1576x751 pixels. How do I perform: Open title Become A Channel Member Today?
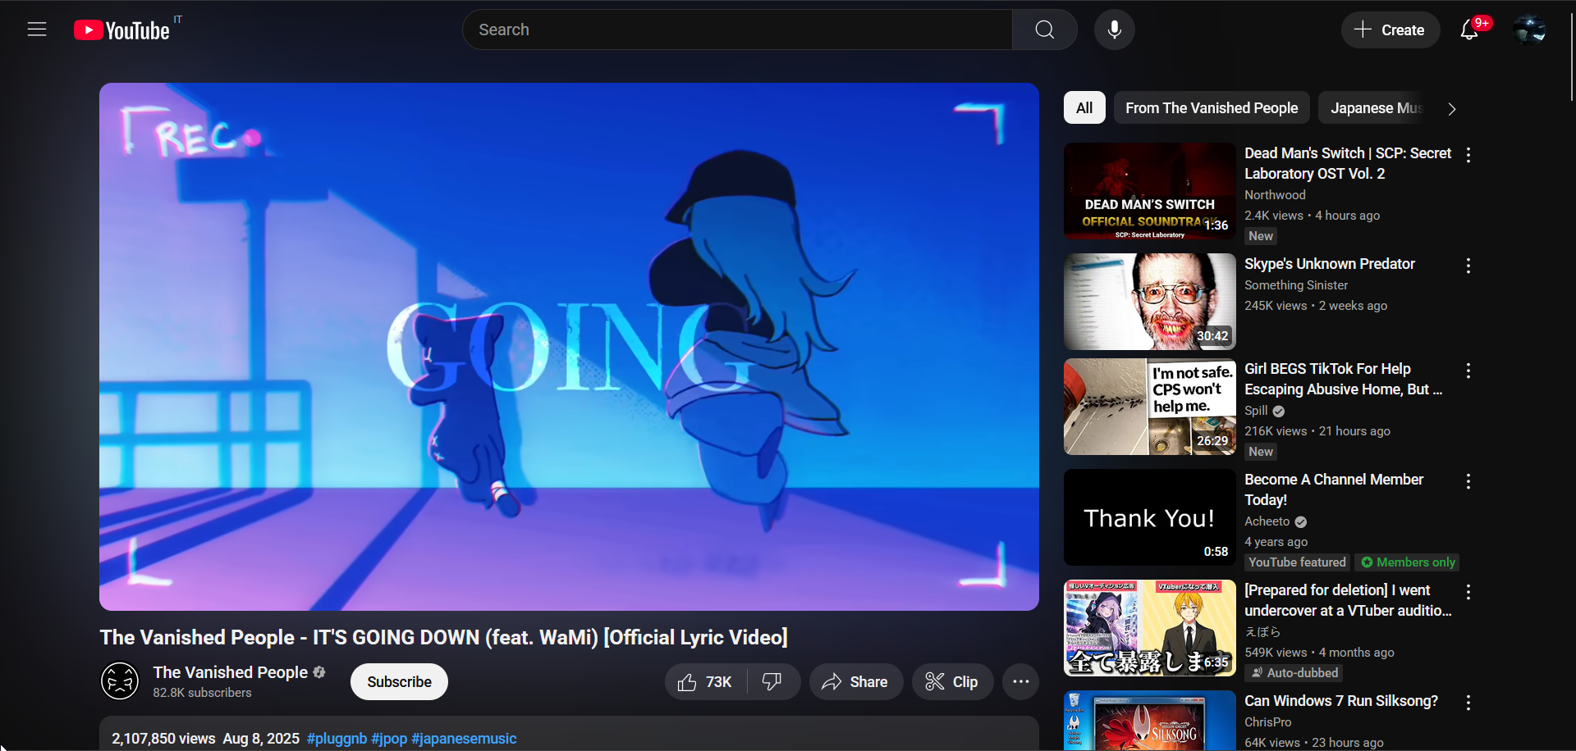pos(1334,489)
